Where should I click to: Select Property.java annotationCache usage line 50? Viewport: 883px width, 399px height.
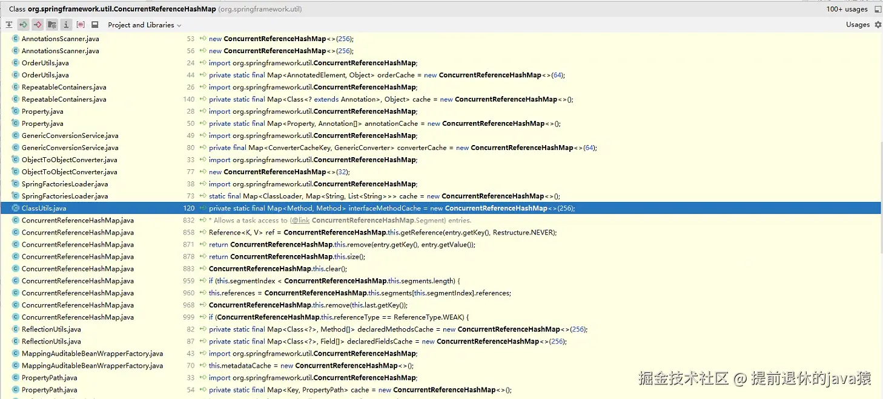tap(441, 123)
